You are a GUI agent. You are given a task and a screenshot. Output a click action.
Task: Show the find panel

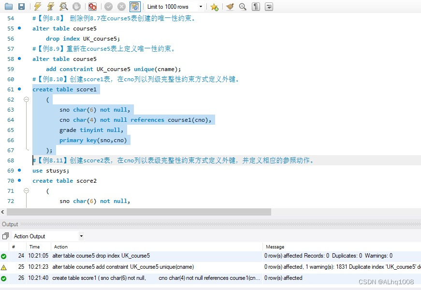click(x=243, y=6)
